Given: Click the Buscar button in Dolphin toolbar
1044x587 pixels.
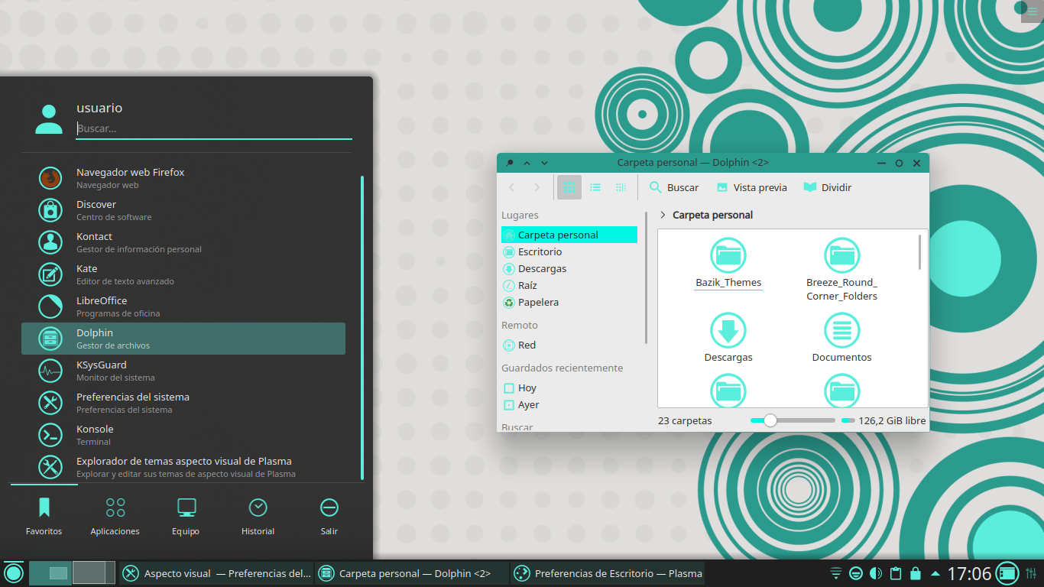Looking at the screenshot, I should pos(674,187).
